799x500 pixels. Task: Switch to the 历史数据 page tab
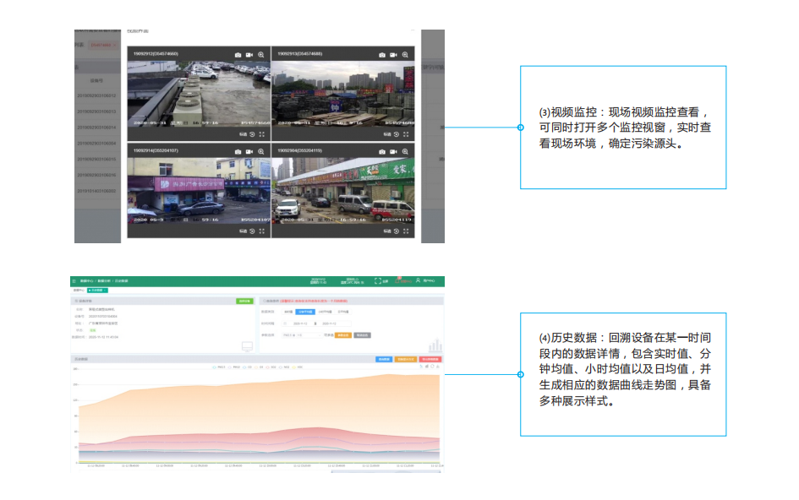[97, 291]
